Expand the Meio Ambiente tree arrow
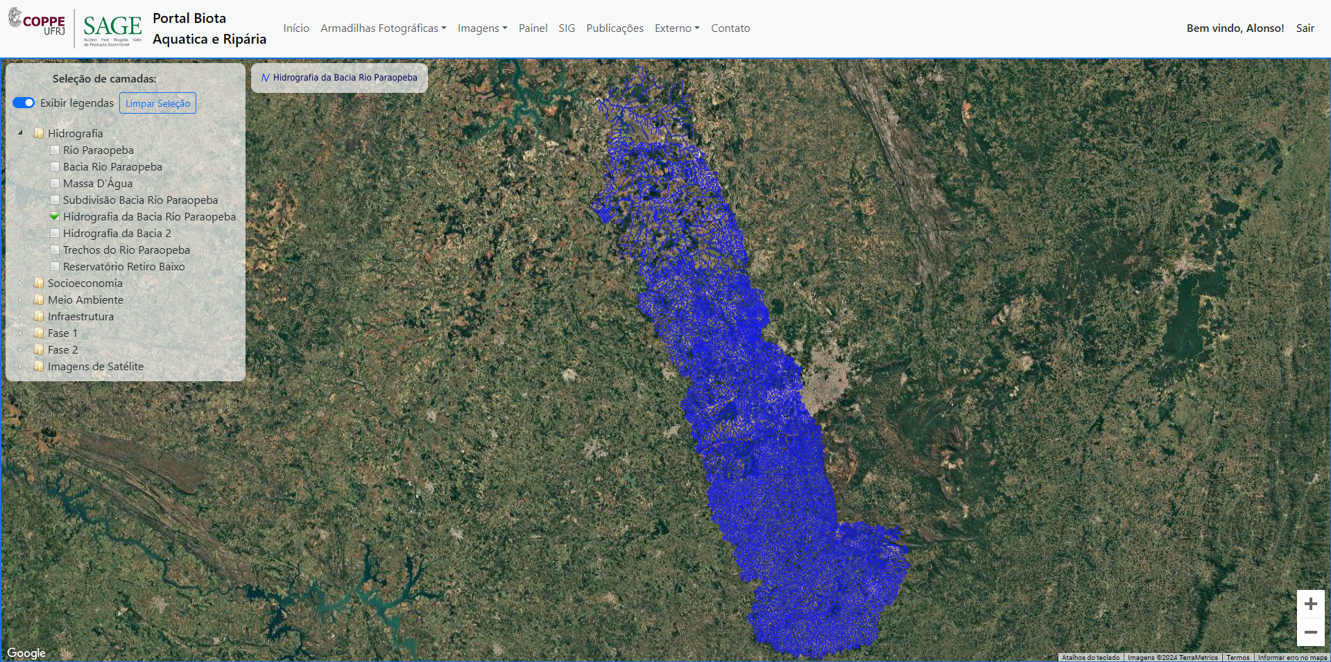 point(21,299)
